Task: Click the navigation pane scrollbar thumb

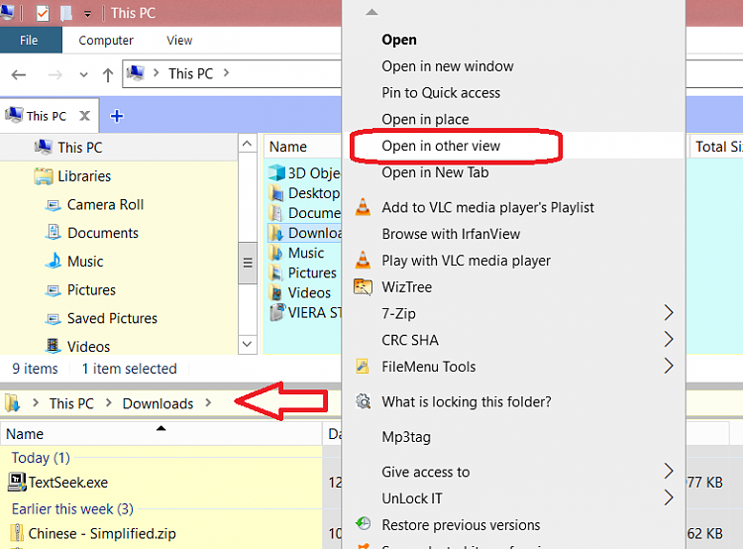Action: [x=247, y=263]
